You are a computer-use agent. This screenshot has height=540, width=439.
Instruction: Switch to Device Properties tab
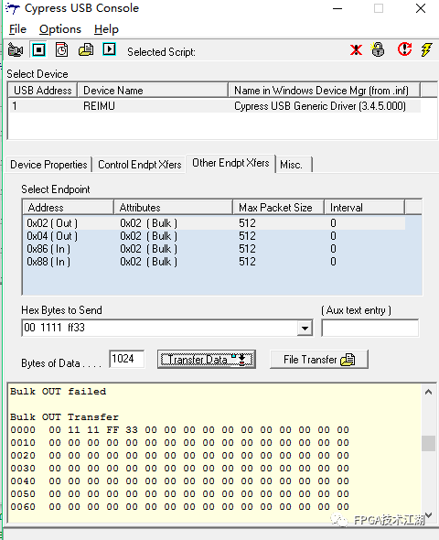click(48, 165)
